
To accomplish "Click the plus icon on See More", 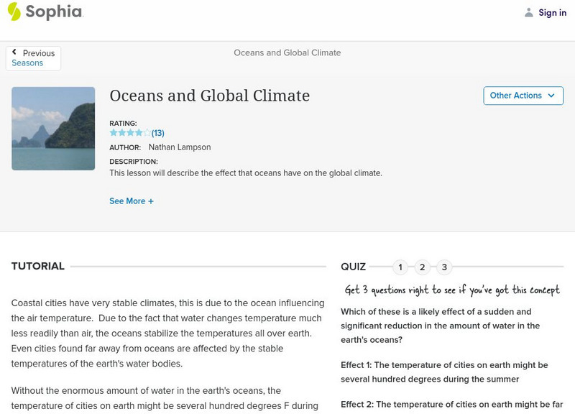I will tap(151, 203).
